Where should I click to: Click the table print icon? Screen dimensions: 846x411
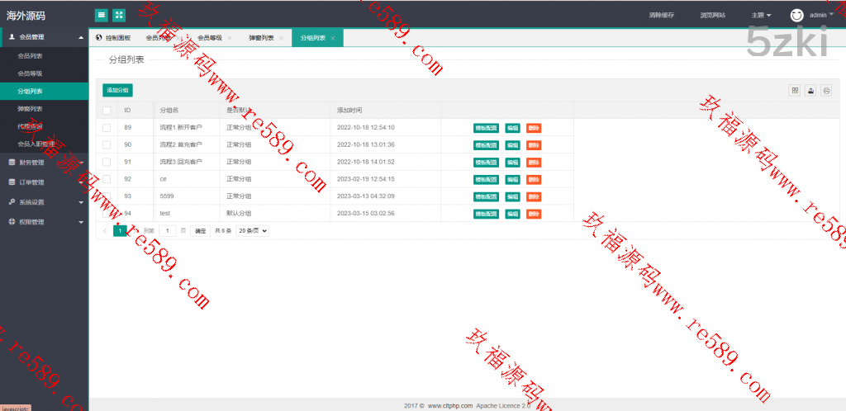825,91
